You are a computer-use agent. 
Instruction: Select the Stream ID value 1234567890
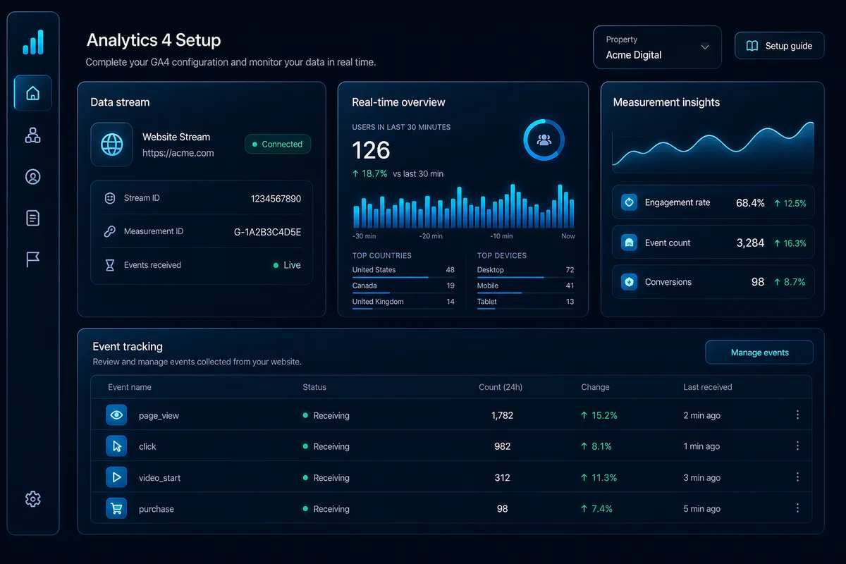[276, 199]
